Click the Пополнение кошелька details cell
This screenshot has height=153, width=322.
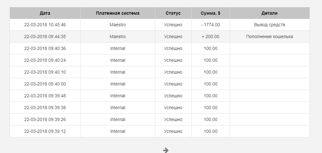[x=269, y=36]
